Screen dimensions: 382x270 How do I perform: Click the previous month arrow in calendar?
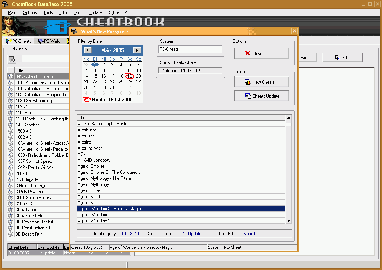click(88, 50)
